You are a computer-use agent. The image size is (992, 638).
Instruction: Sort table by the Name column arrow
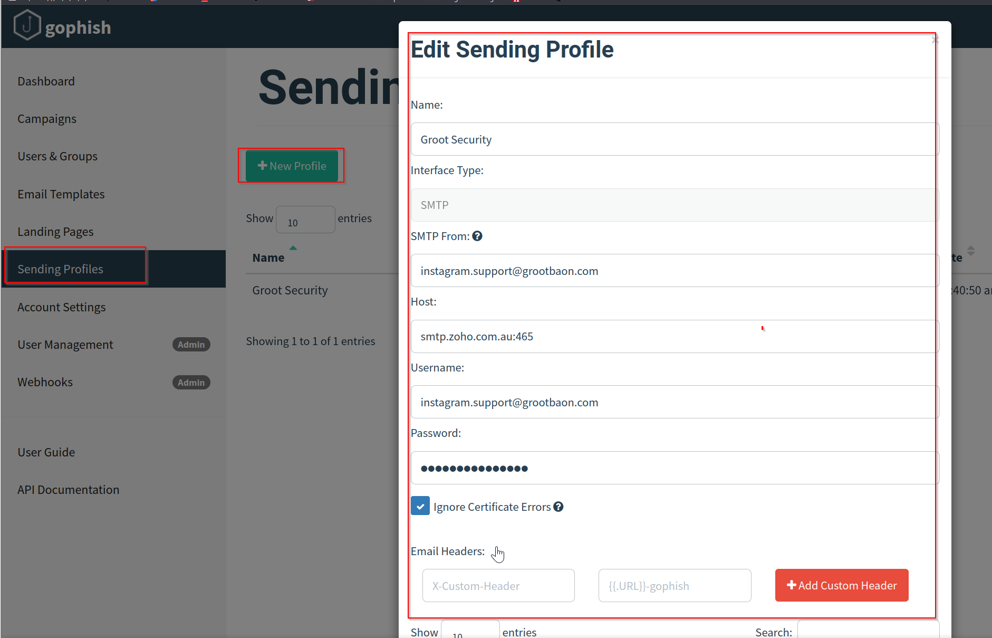(293, 247)
